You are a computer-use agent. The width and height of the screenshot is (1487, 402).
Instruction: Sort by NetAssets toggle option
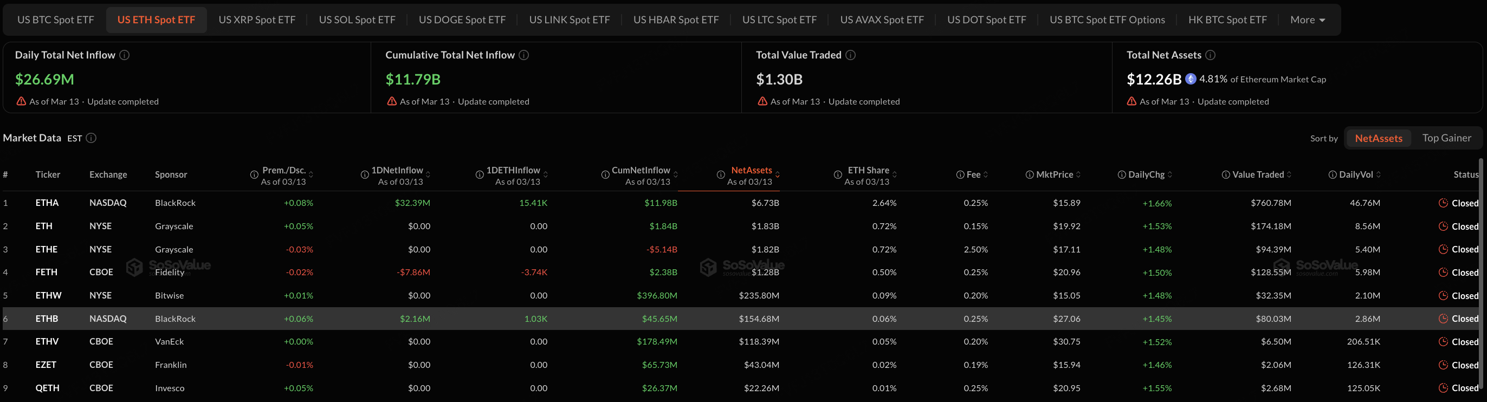(x=1378, y=138)
